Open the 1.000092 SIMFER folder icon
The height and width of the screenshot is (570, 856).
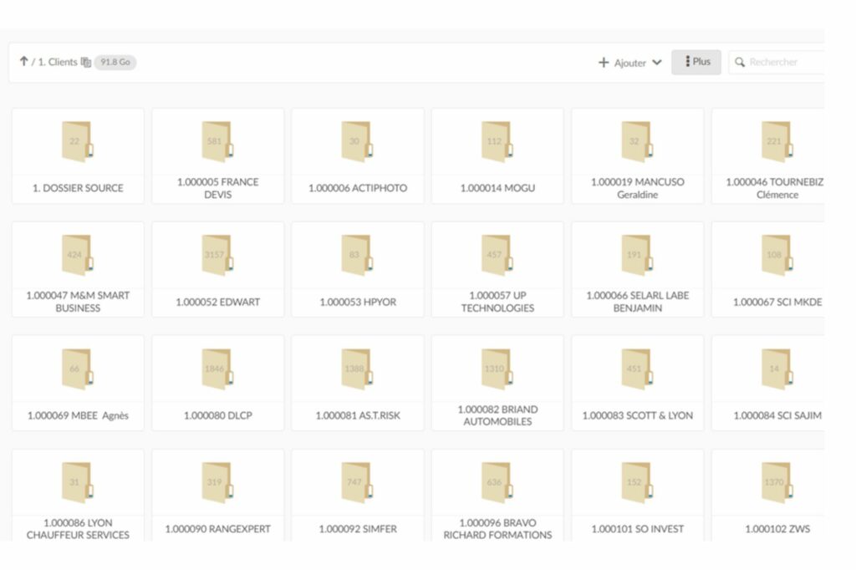(x=357, y=482)
